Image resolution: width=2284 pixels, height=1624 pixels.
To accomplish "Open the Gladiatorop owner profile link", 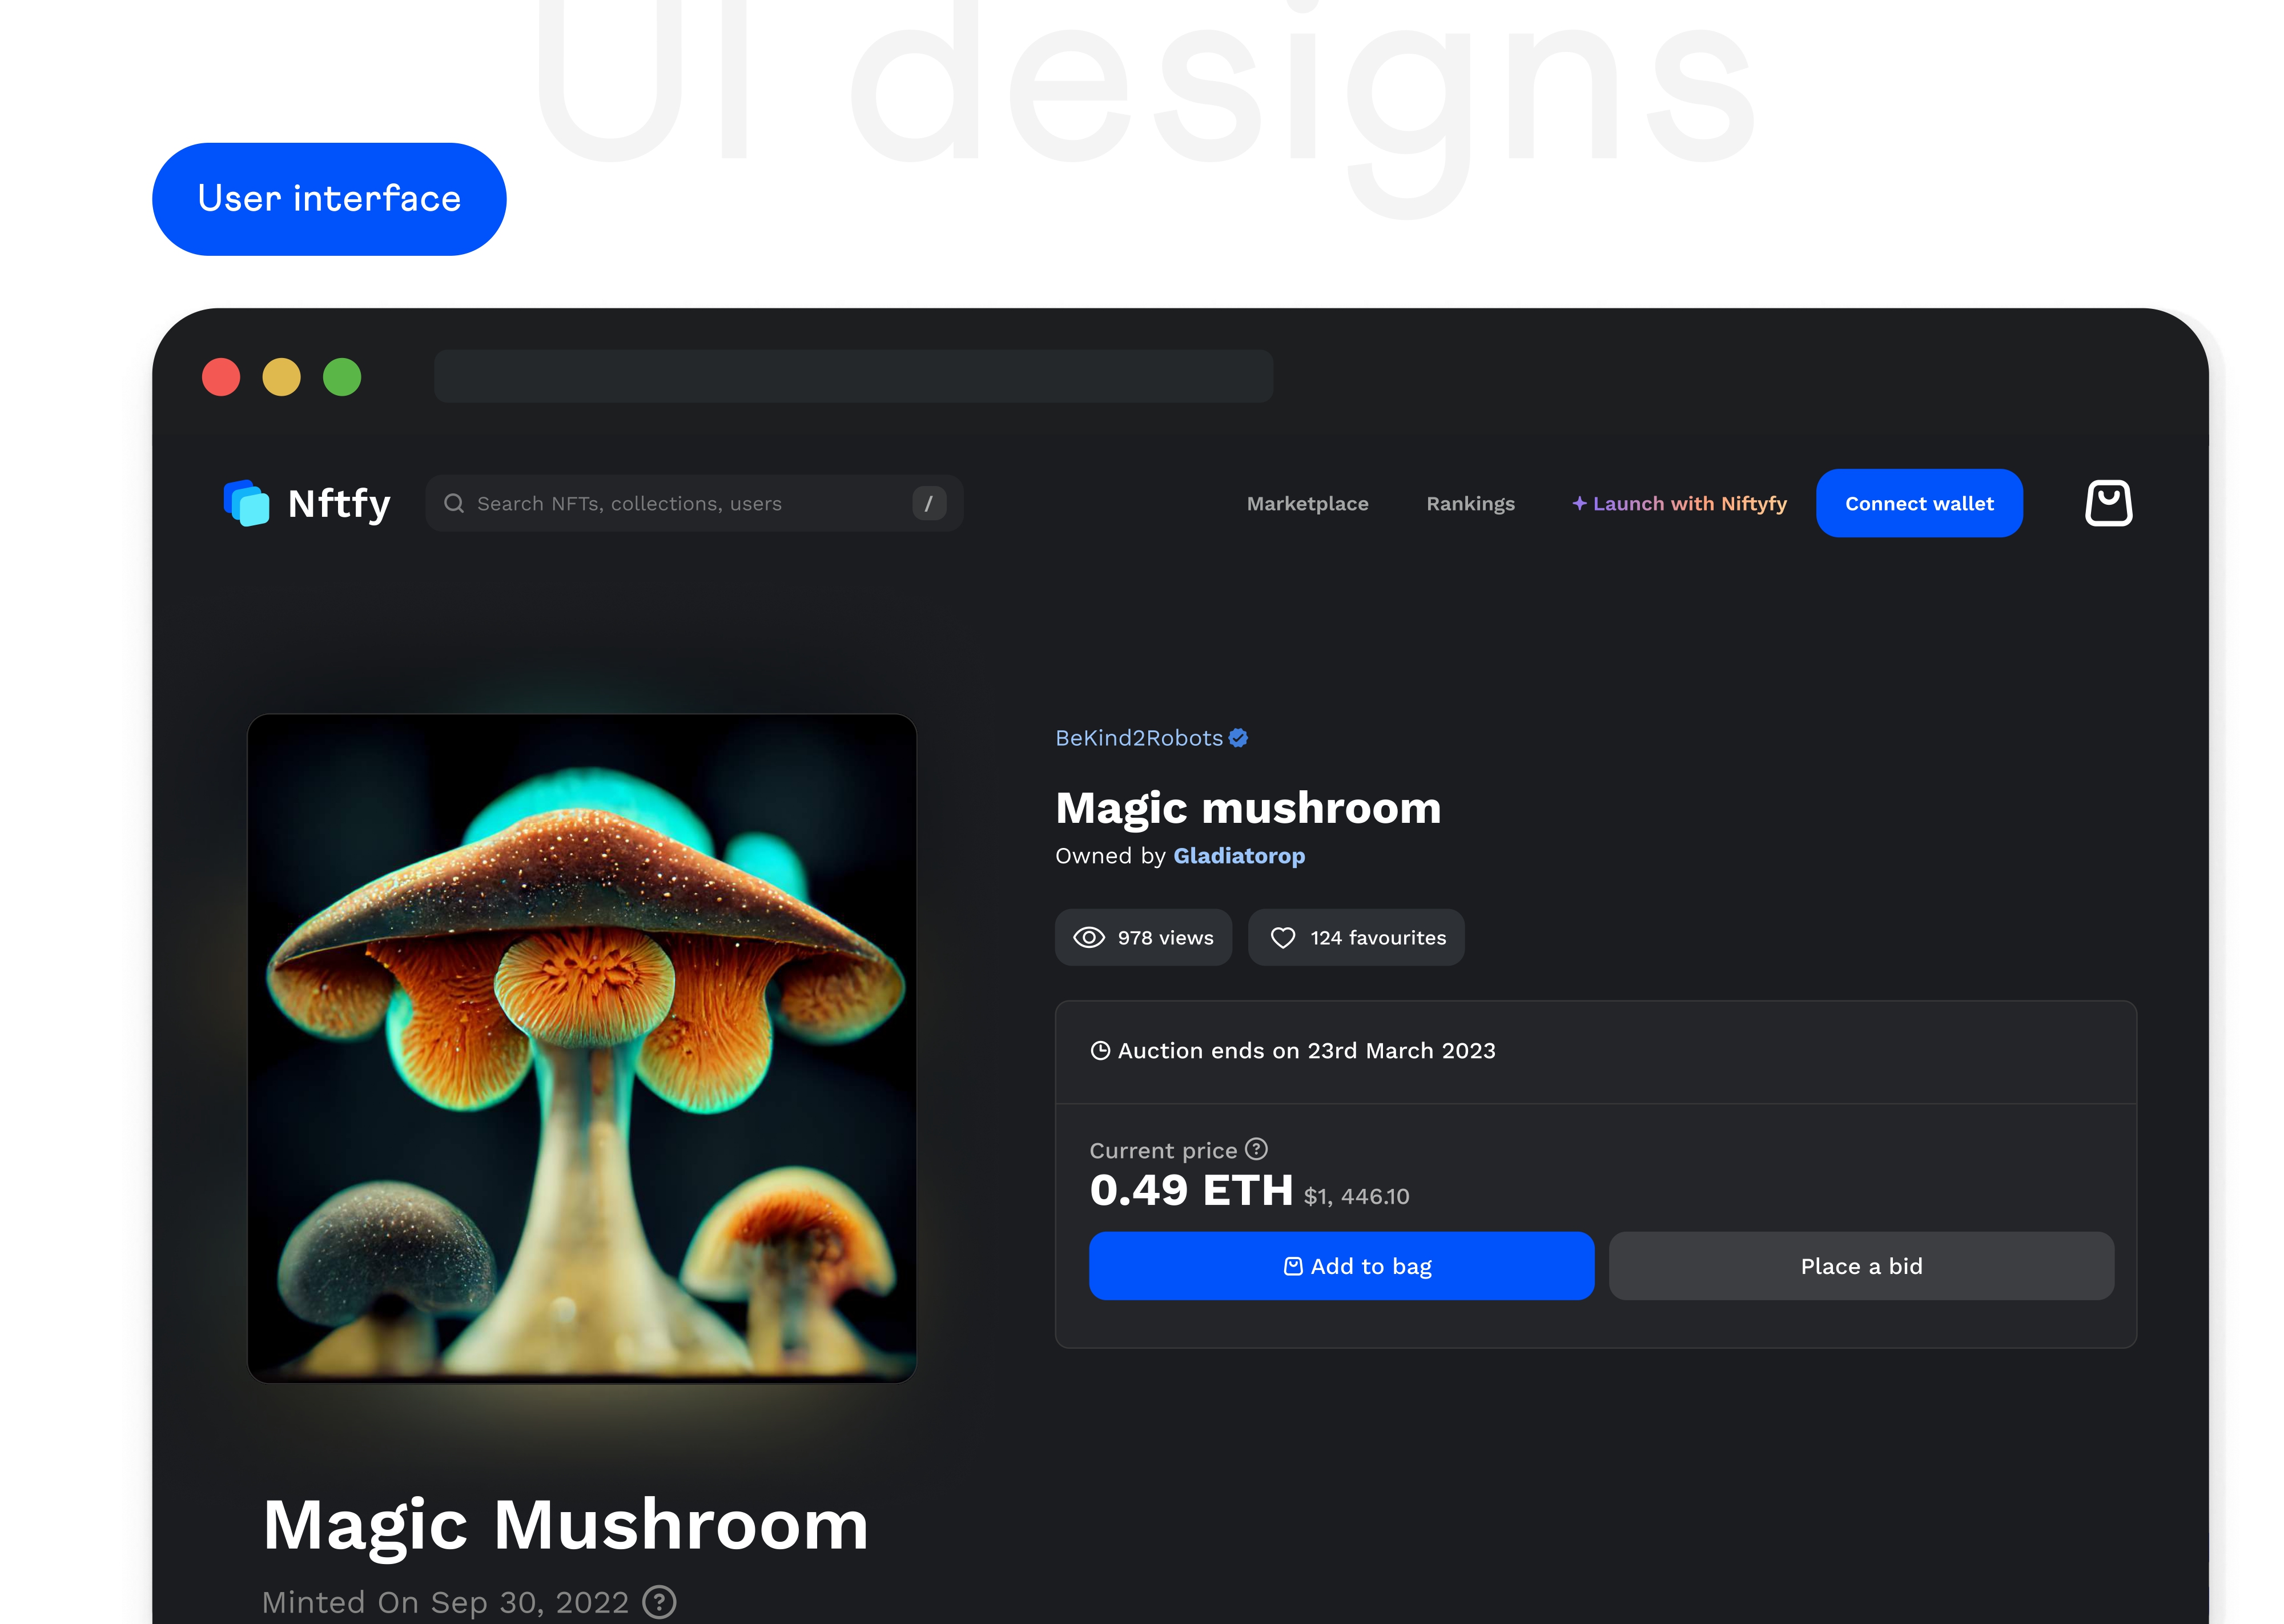I will pos(1239,856).
